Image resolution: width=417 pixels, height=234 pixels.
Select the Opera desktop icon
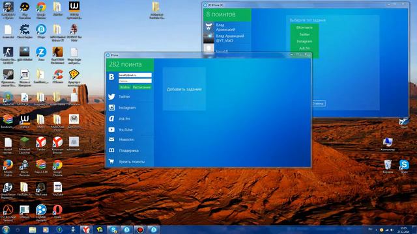57,212
